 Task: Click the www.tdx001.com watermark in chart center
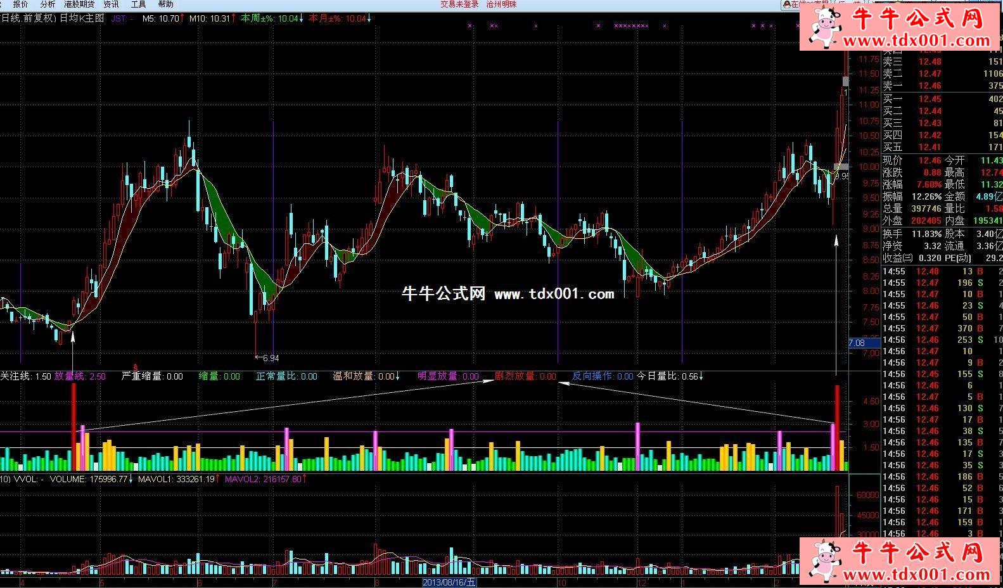pyautogui.click(x=554, y=294)
